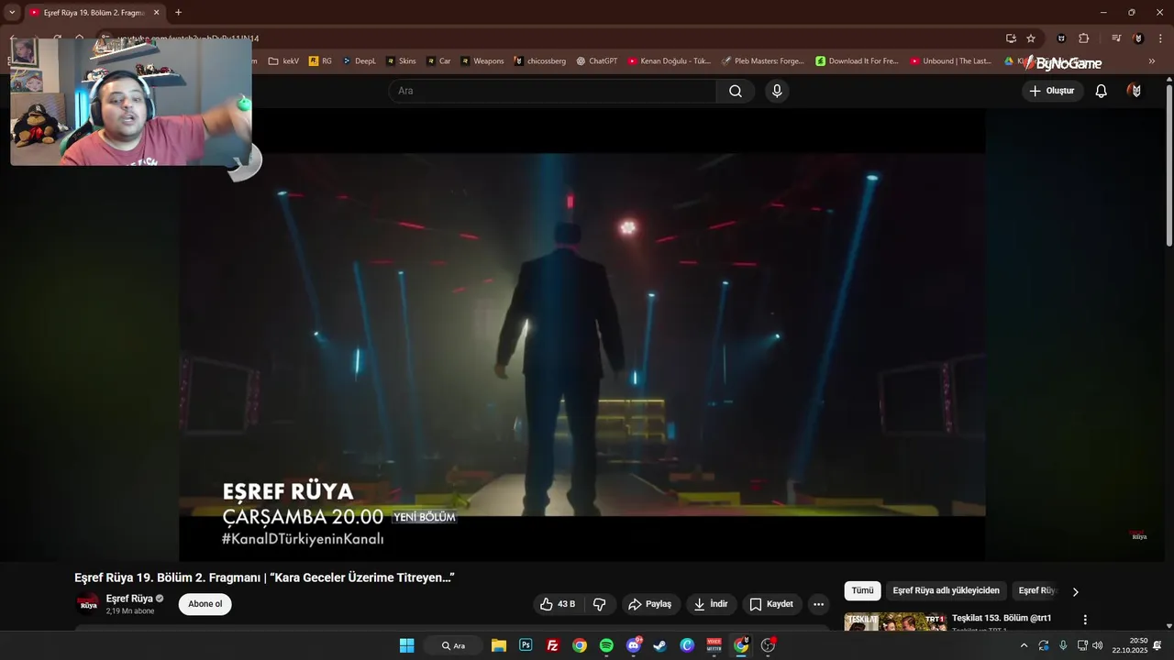
Task: Share video via Paylaş button
Action: click(649, 604)
